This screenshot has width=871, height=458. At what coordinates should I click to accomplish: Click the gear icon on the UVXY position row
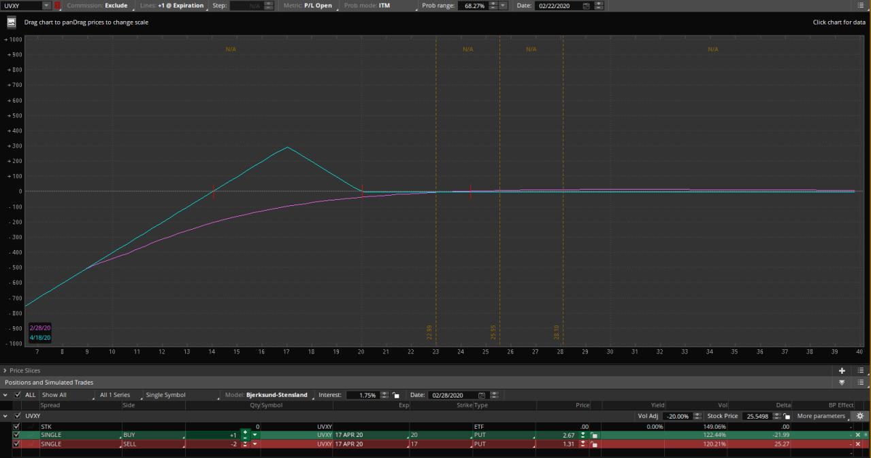point(860,416)
